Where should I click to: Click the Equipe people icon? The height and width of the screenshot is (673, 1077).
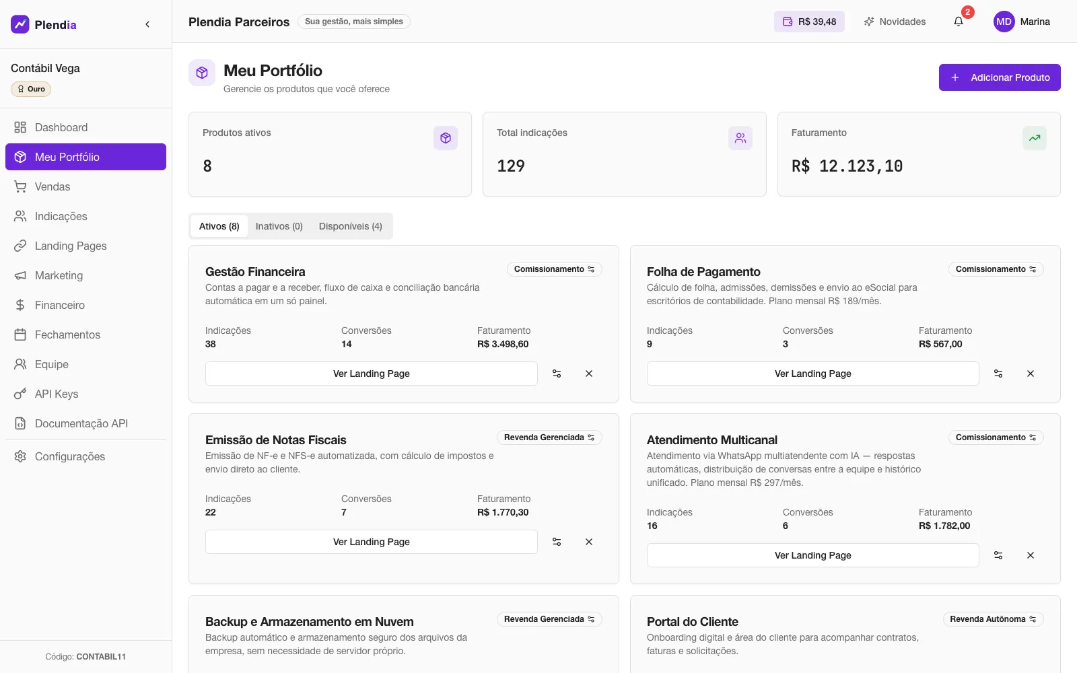pos(20,364)
